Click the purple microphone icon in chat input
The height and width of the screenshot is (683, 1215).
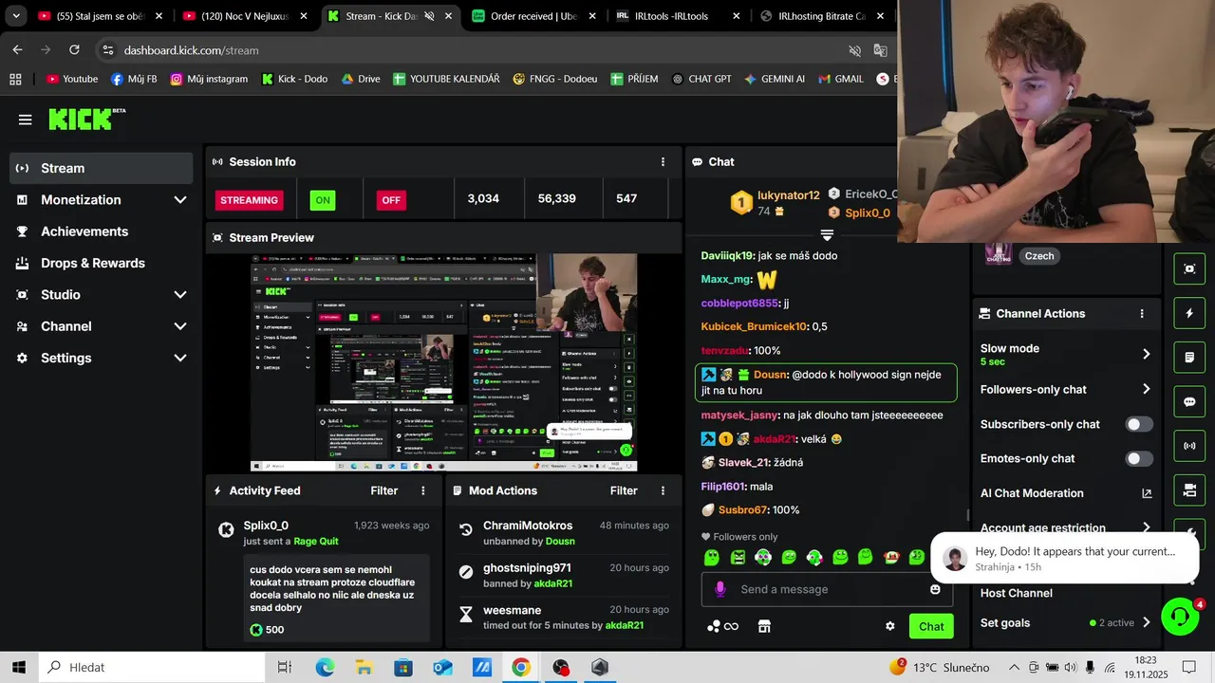click(720, 589)
